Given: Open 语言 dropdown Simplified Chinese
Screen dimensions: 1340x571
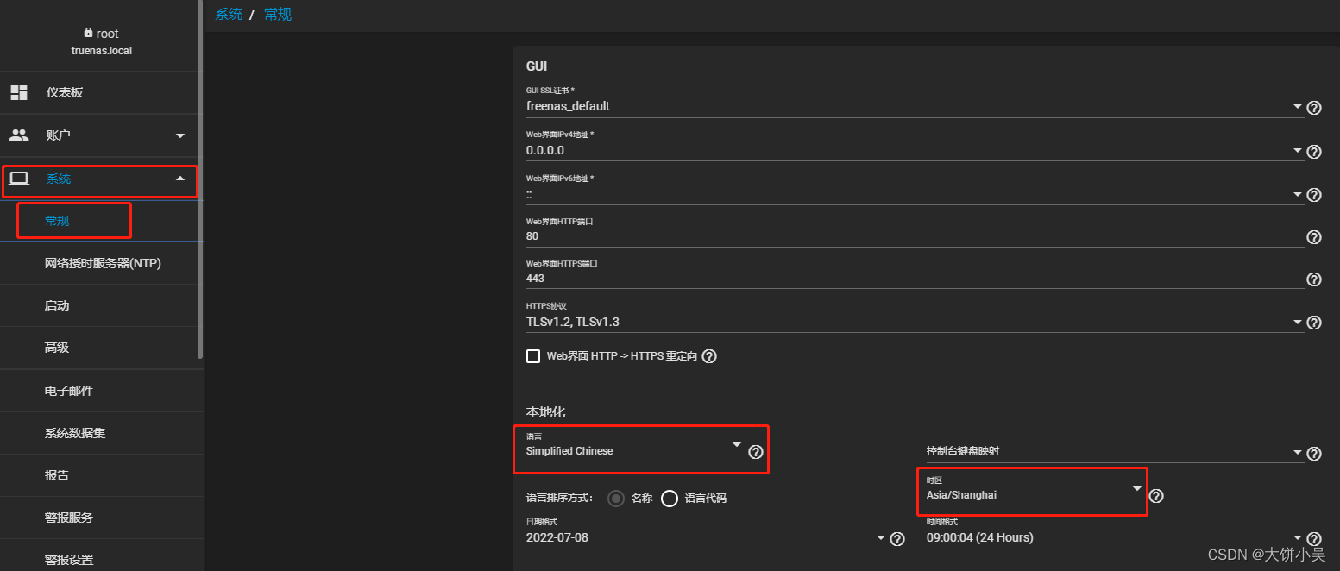Looking at the screenshot, I should pos(634,450).
